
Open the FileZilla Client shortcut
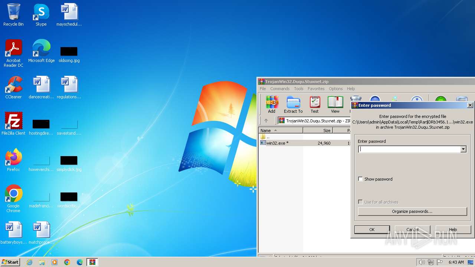[13, 123]
